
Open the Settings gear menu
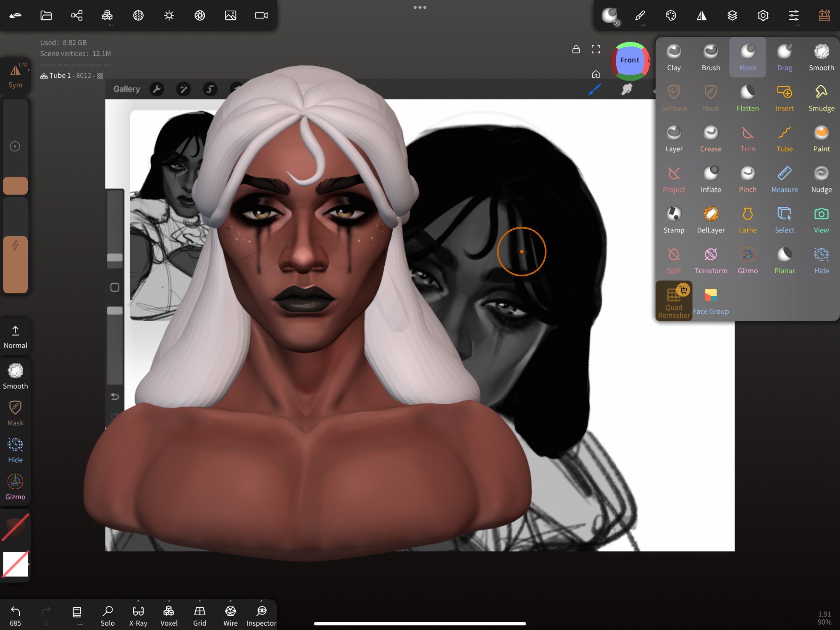coord(763,16)
